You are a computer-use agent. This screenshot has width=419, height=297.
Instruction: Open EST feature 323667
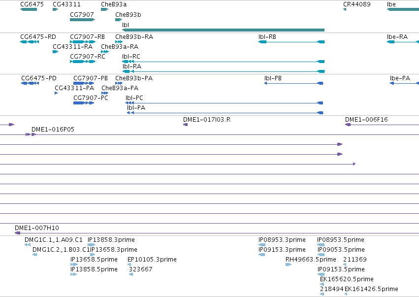(x=131, y=274)
